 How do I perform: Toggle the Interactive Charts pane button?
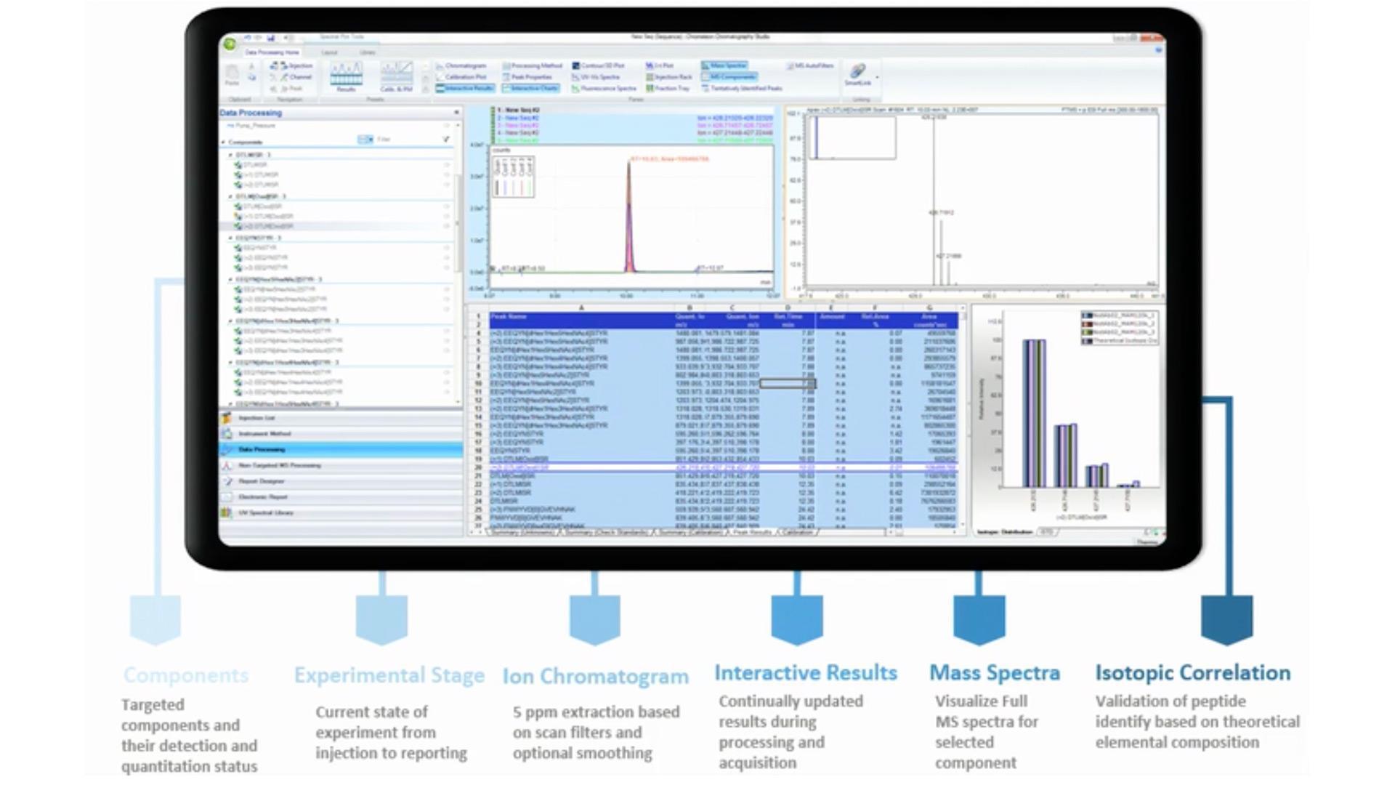coord(530,89)
